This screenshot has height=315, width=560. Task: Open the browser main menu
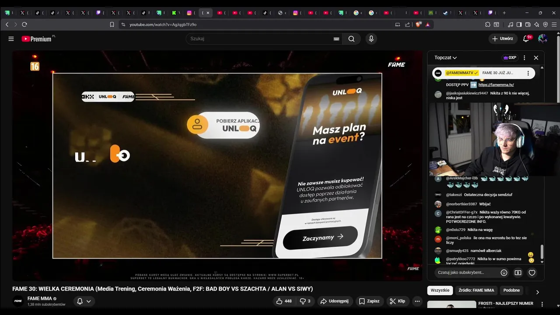coord(554,24)
